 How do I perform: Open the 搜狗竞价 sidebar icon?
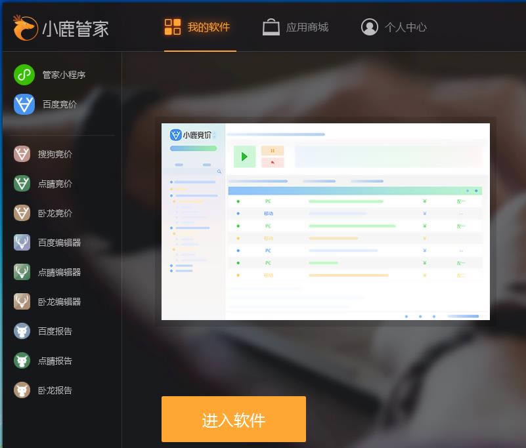click(x=22, y=154)
